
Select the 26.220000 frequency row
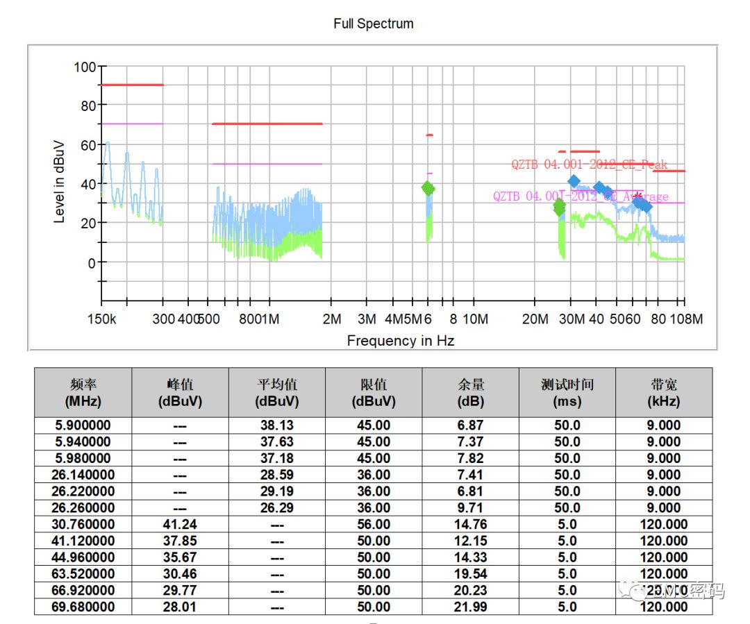pos(83,491)
